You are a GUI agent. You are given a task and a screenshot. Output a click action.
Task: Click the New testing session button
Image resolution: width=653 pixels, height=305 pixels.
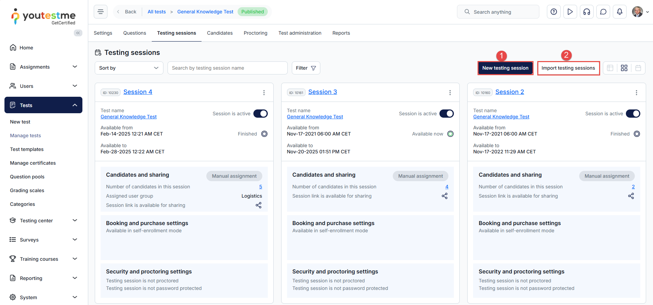pos(505,68)
